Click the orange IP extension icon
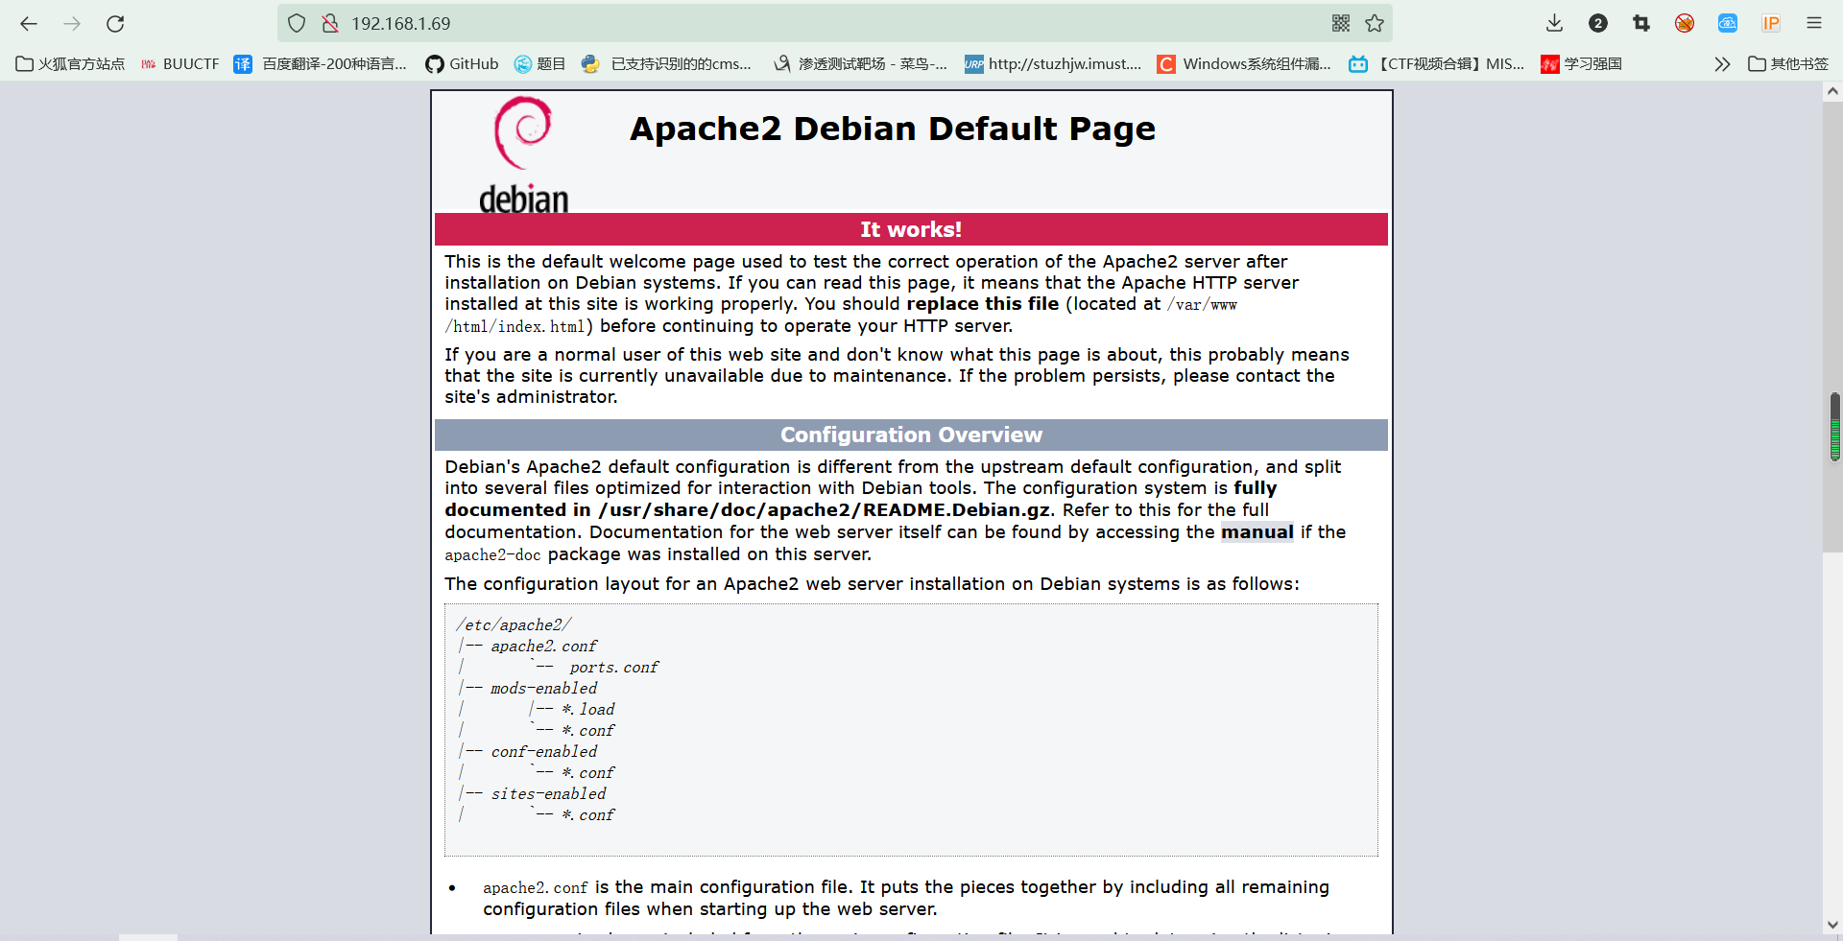This screenshot has height=941, width=1843. (x=1771, y=23)
